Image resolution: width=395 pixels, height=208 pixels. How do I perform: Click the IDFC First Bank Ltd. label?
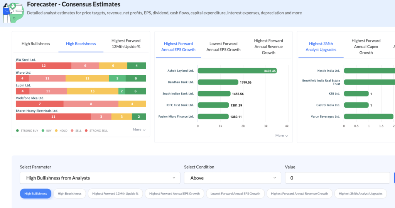pos(180,105)
